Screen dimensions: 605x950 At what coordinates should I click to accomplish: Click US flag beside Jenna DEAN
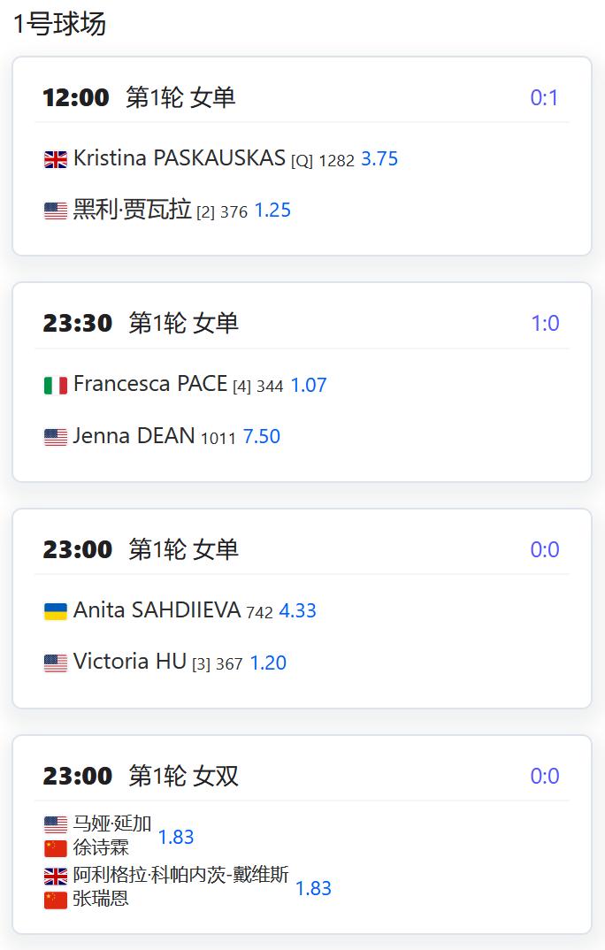tap(56, 437)
